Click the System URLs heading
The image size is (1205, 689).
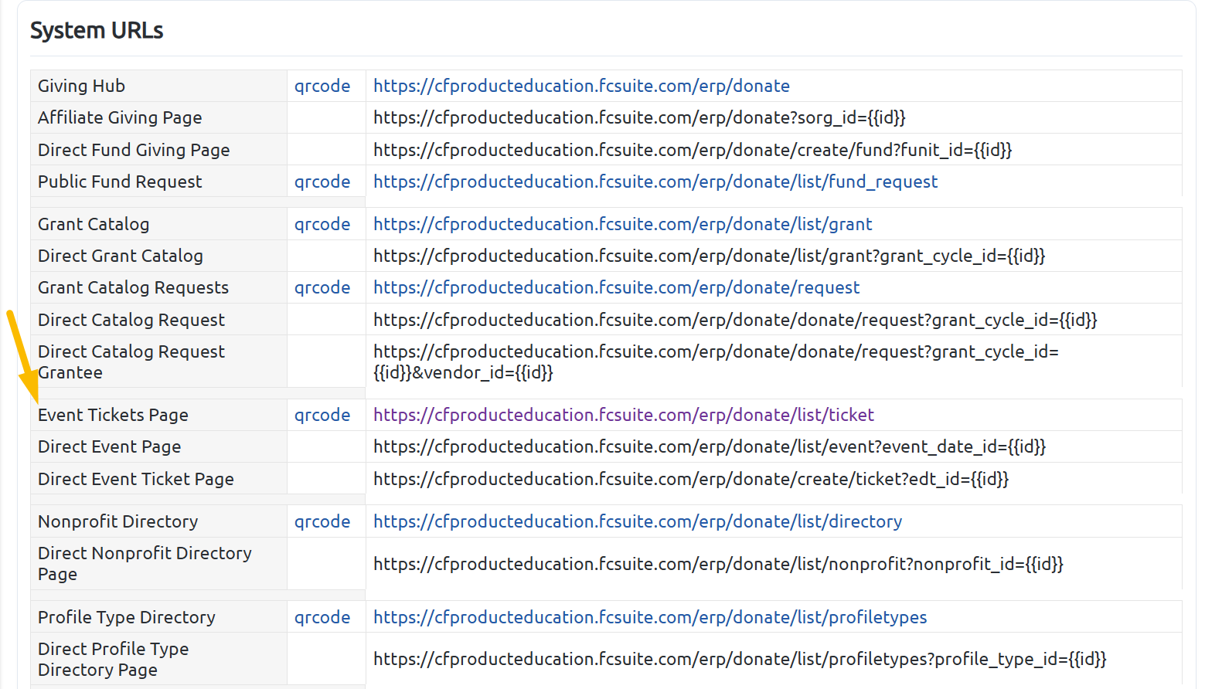[x=97, y=30]
